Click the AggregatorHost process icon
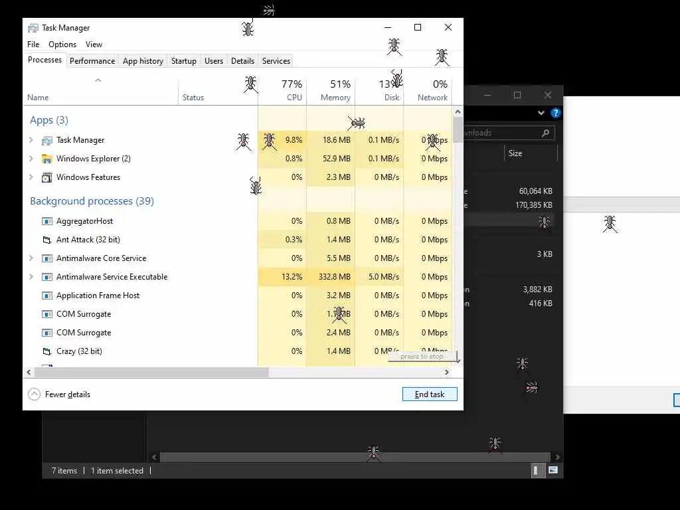 click(x=47, y=221)
